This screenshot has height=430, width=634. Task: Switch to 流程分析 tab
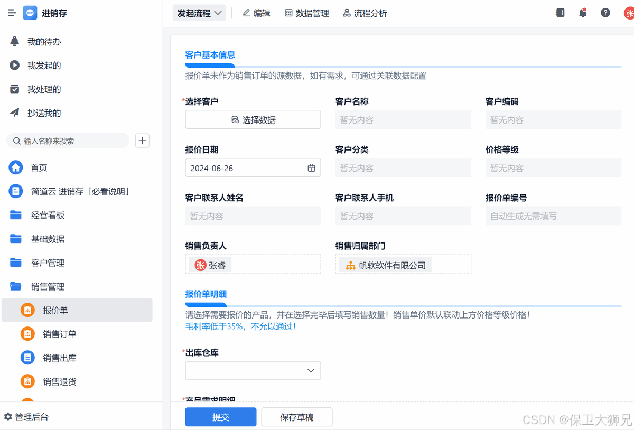(365, 13)
